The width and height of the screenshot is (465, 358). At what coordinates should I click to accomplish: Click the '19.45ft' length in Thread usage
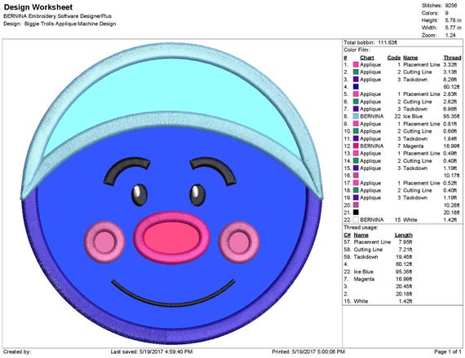(404, 257)
